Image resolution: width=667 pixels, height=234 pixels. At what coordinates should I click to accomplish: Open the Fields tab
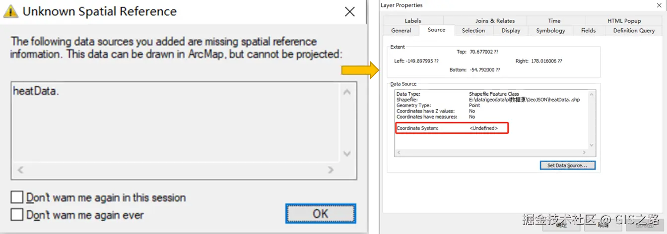(588, 30)
